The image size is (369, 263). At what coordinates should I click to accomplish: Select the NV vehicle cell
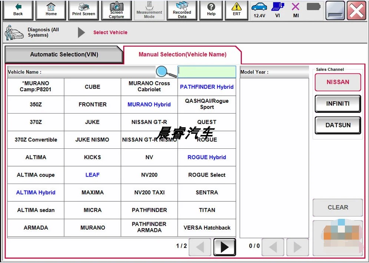149,157
